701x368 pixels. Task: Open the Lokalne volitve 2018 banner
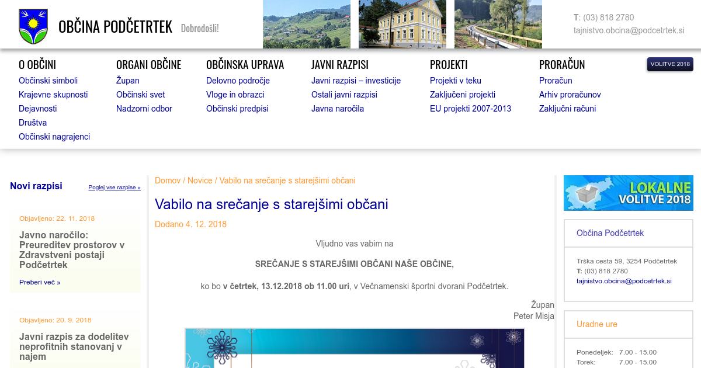pyautogui.click(x=628, y=193)
